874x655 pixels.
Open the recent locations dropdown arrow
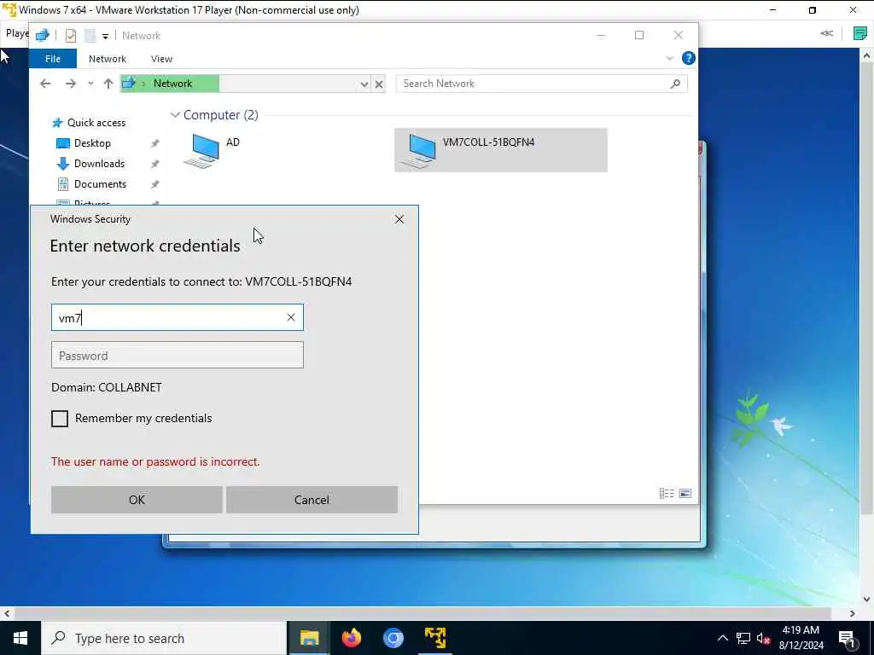90,84
